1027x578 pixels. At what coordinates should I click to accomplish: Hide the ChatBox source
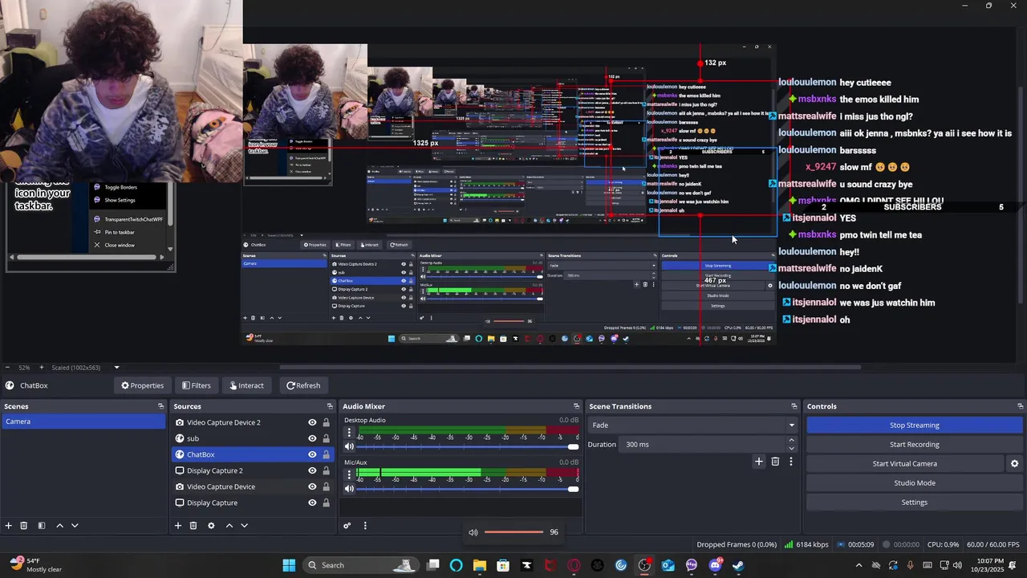[x=312, y=454]
